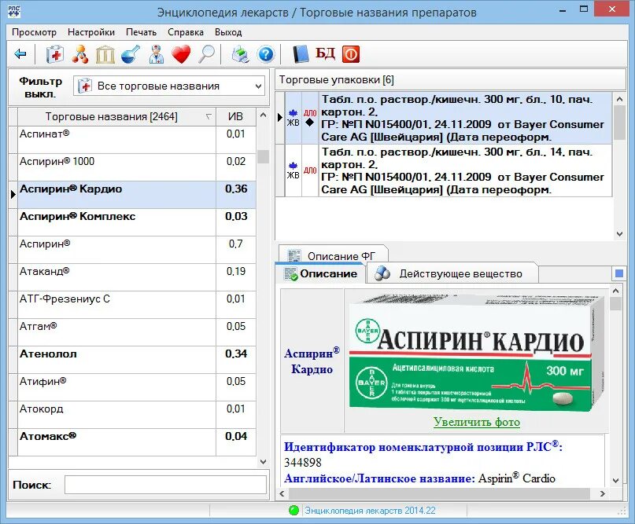
Task: Select the Описание tab
Action: 320,273
